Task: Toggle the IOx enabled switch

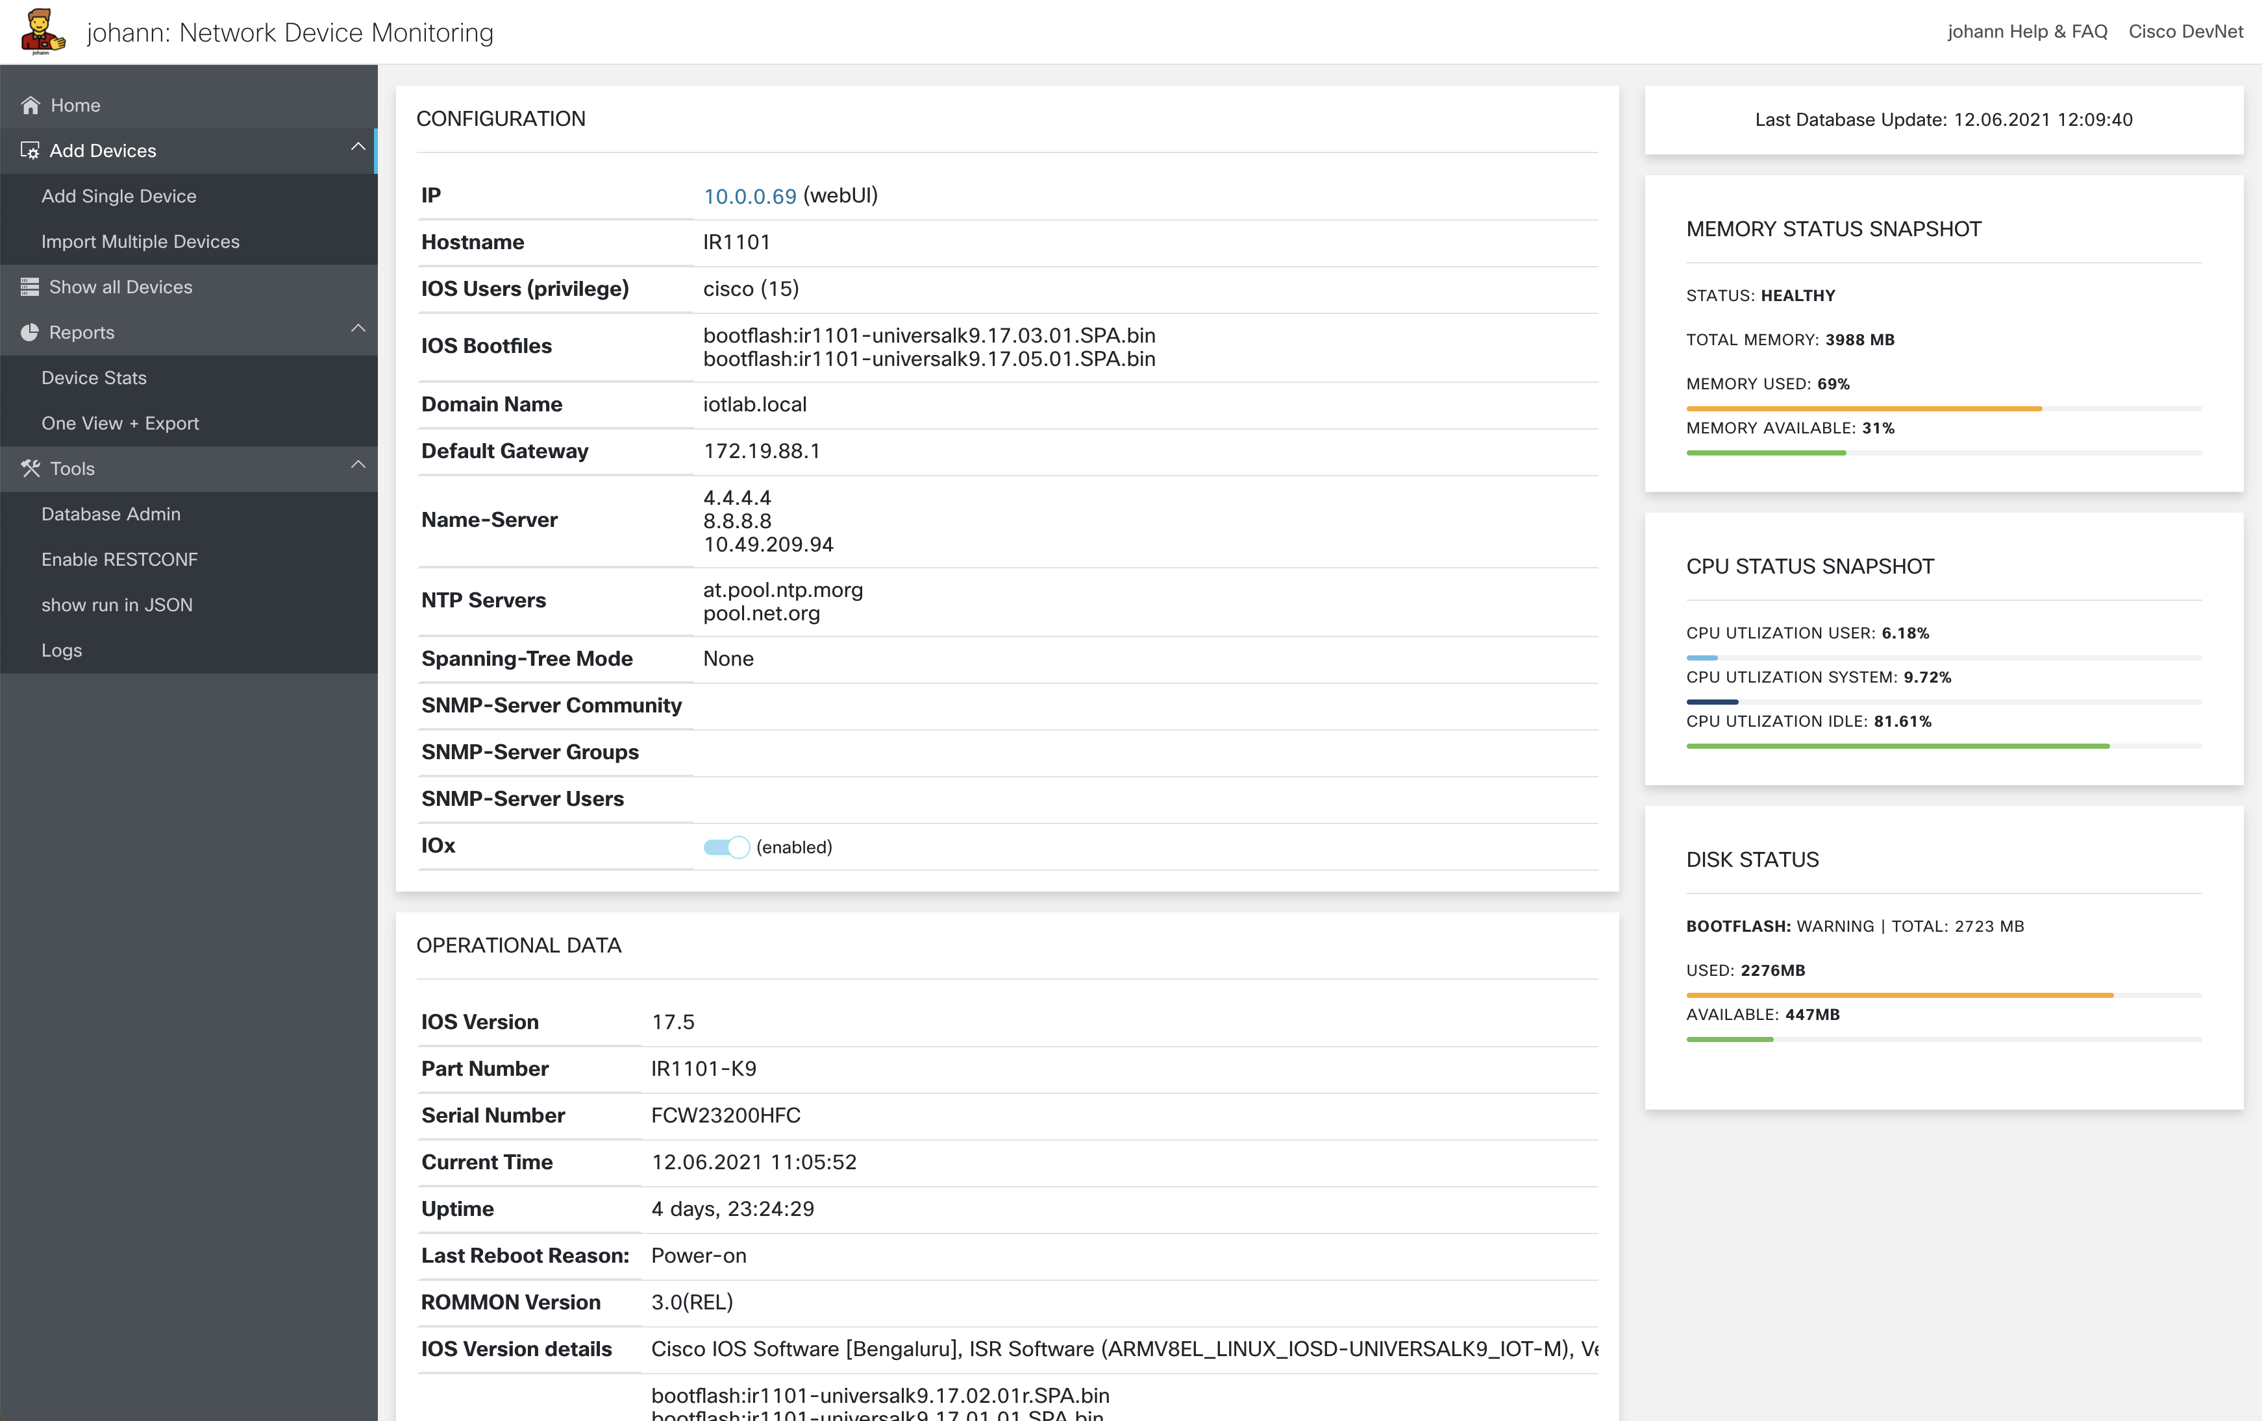Action: point(726,847)
